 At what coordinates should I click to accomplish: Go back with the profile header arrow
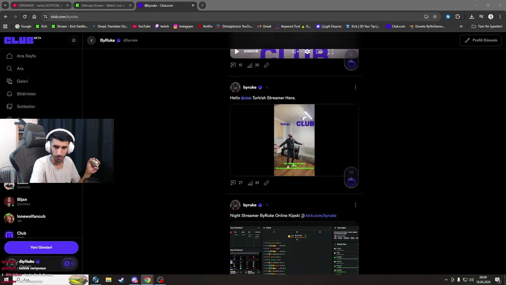pyautogui.click(x=91, y=40)
